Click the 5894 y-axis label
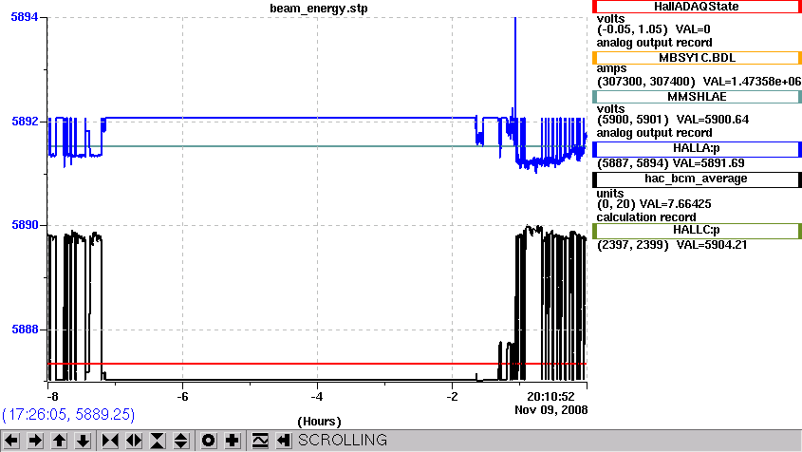 25,17
